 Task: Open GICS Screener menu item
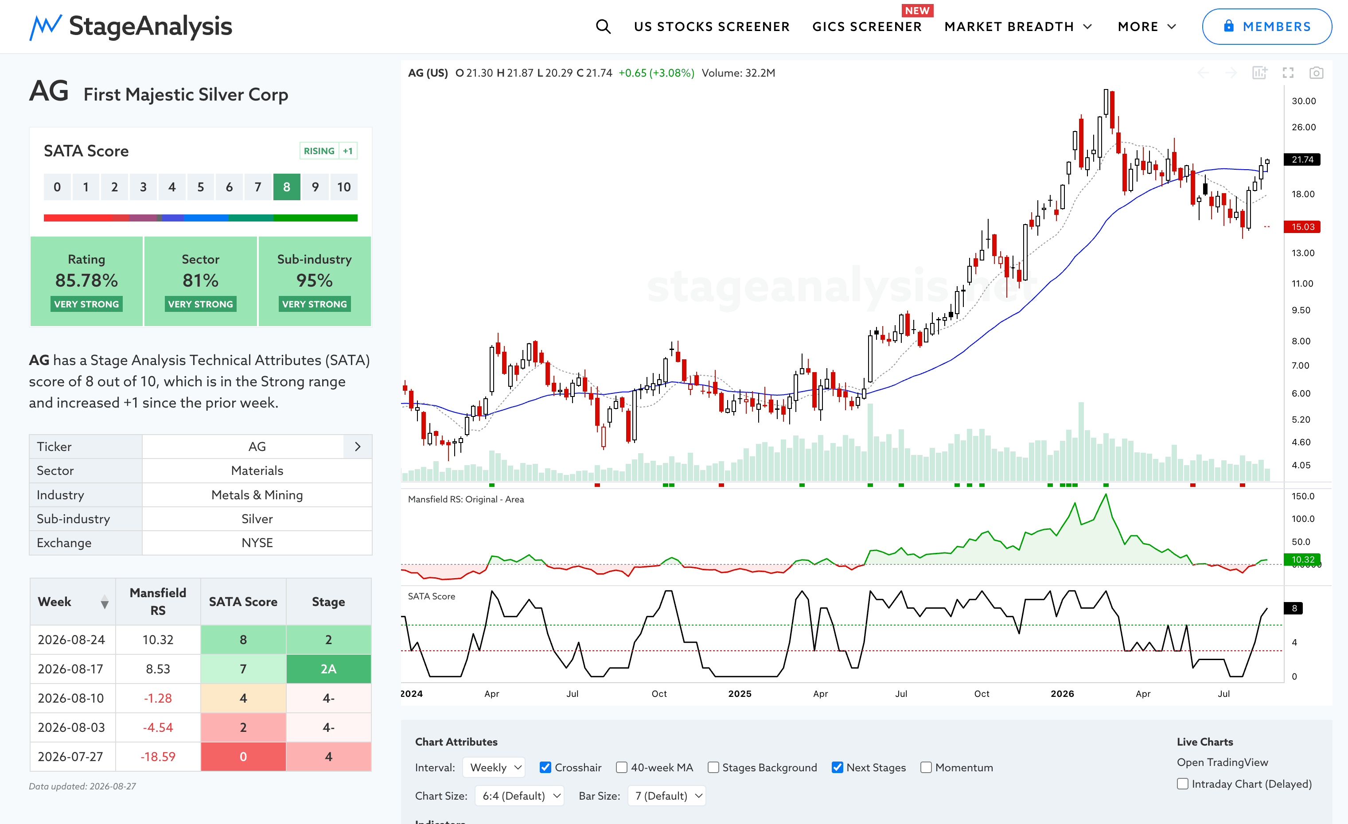[x=867, y=27]
